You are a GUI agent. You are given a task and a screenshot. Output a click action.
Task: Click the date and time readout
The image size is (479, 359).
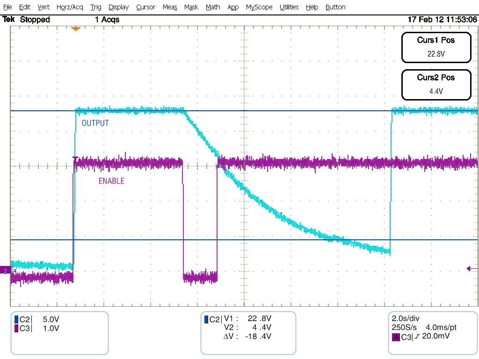pyautogui.click(x=442, y=20)
